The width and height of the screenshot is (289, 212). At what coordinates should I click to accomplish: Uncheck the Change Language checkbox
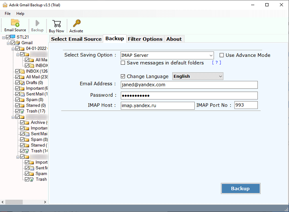tap(123, 76)
